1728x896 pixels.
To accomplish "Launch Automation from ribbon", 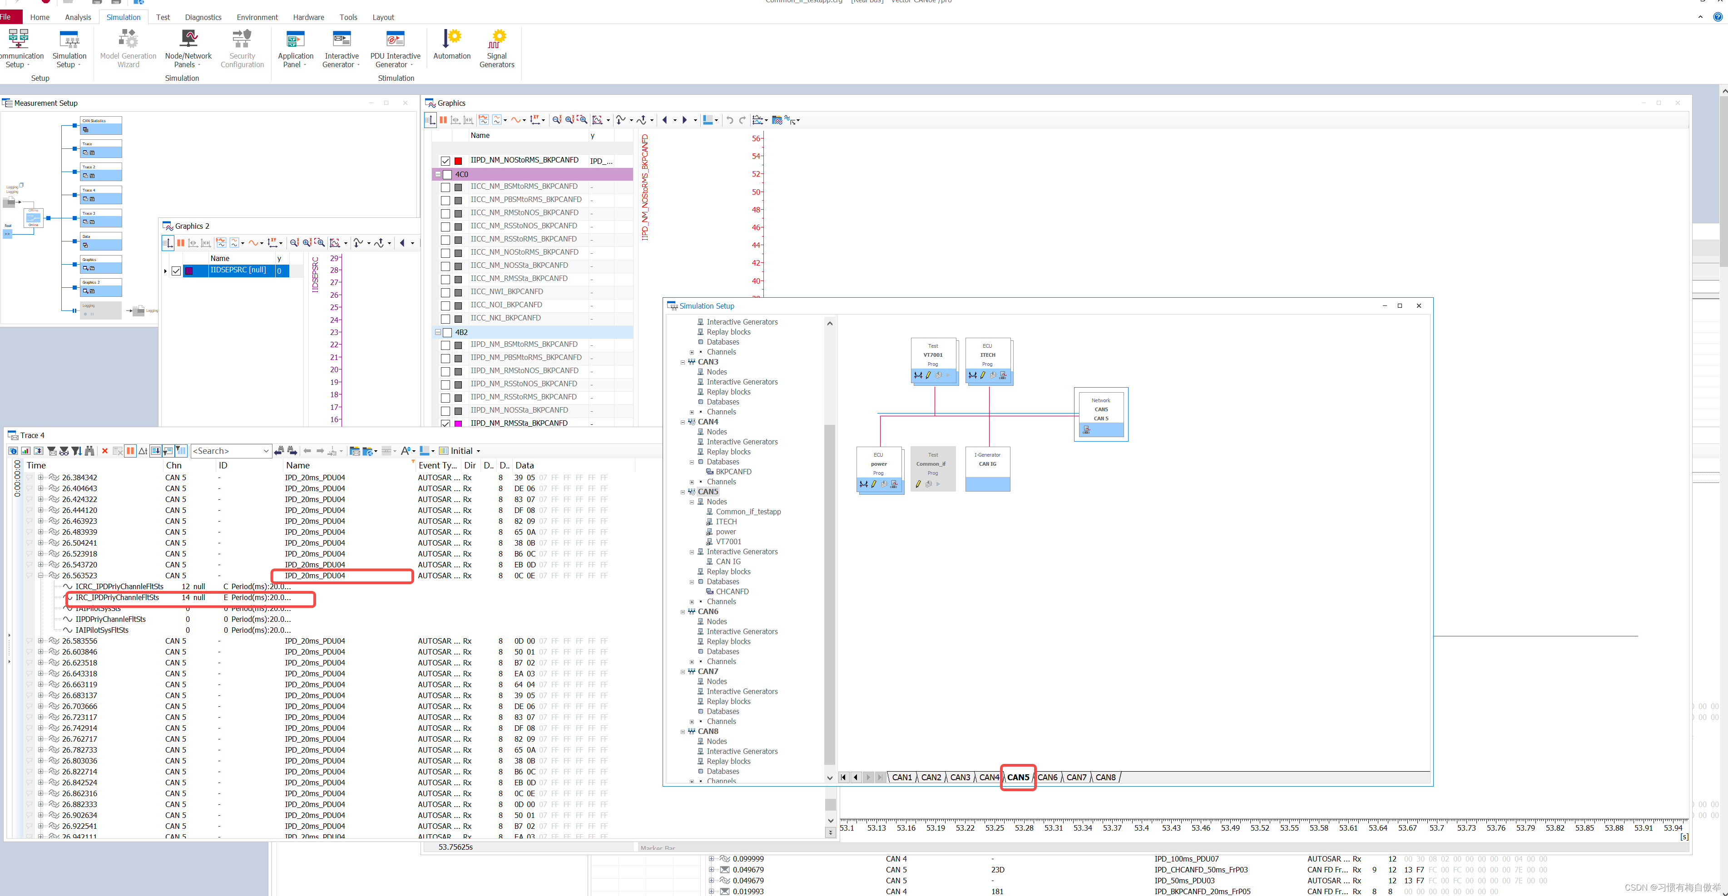I will 452,44.
